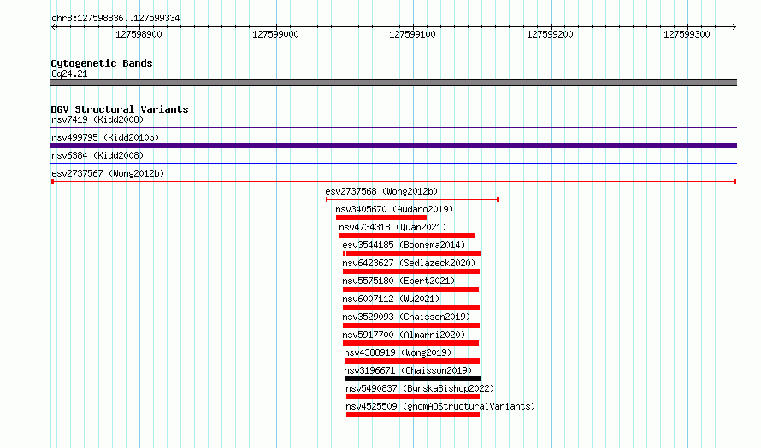
Task: Click the nsv5575180 (Ebert2021) label
Action: pos(398,281)
